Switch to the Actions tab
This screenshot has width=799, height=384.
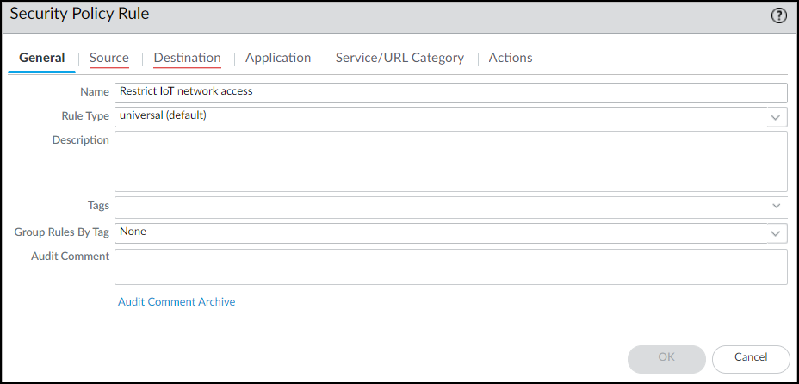click(511, 58)
